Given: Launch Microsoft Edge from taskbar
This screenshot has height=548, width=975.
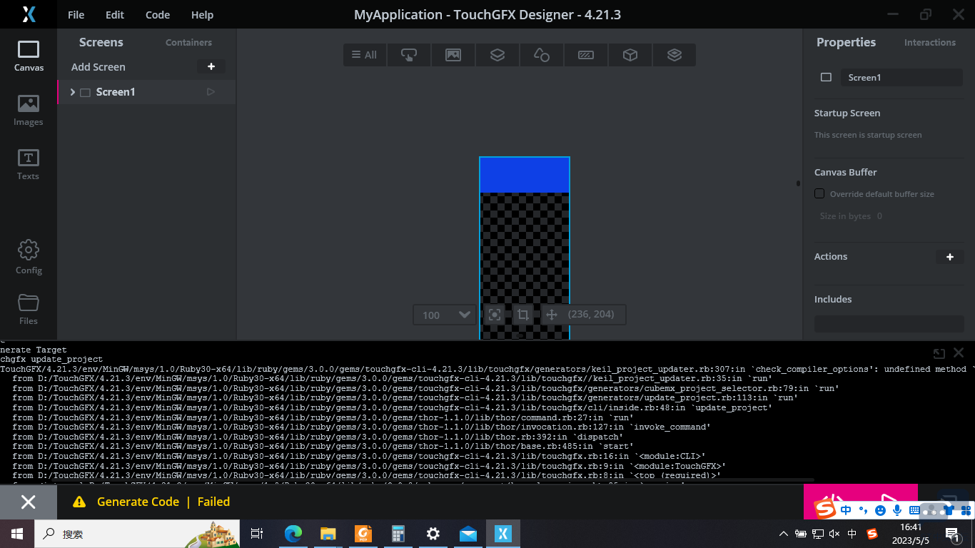Looking at the screenshot, I should [x=293, y=534].
